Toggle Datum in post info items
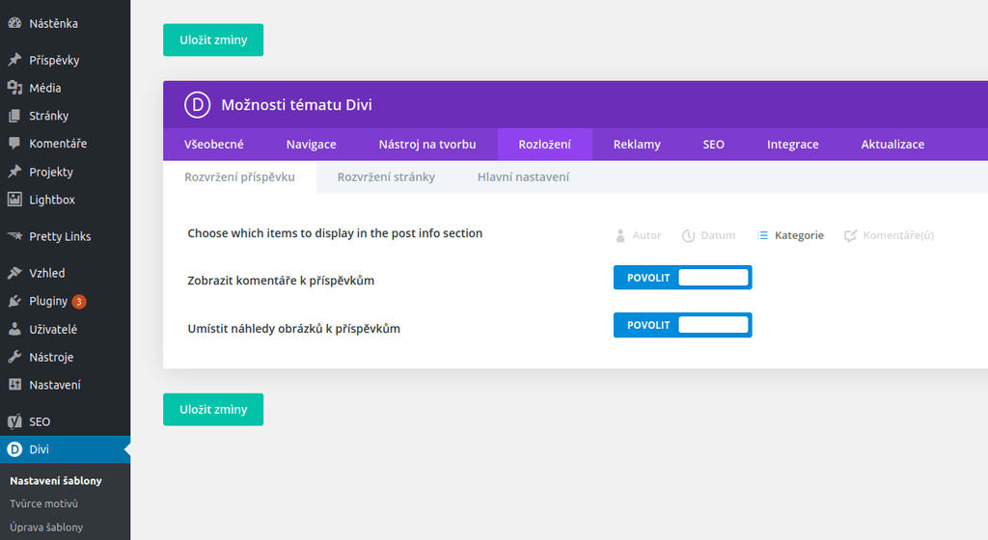988x540 pixels. point(709,235)
